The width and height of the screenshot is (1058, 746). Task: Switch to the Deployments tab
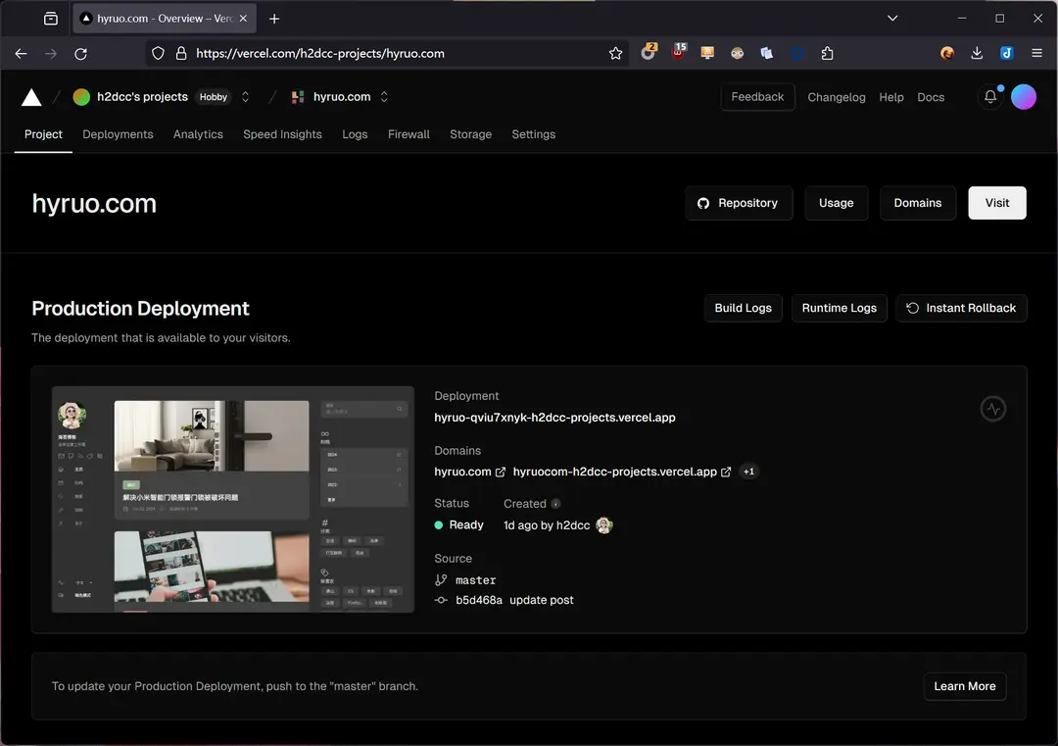pos(118,134)
